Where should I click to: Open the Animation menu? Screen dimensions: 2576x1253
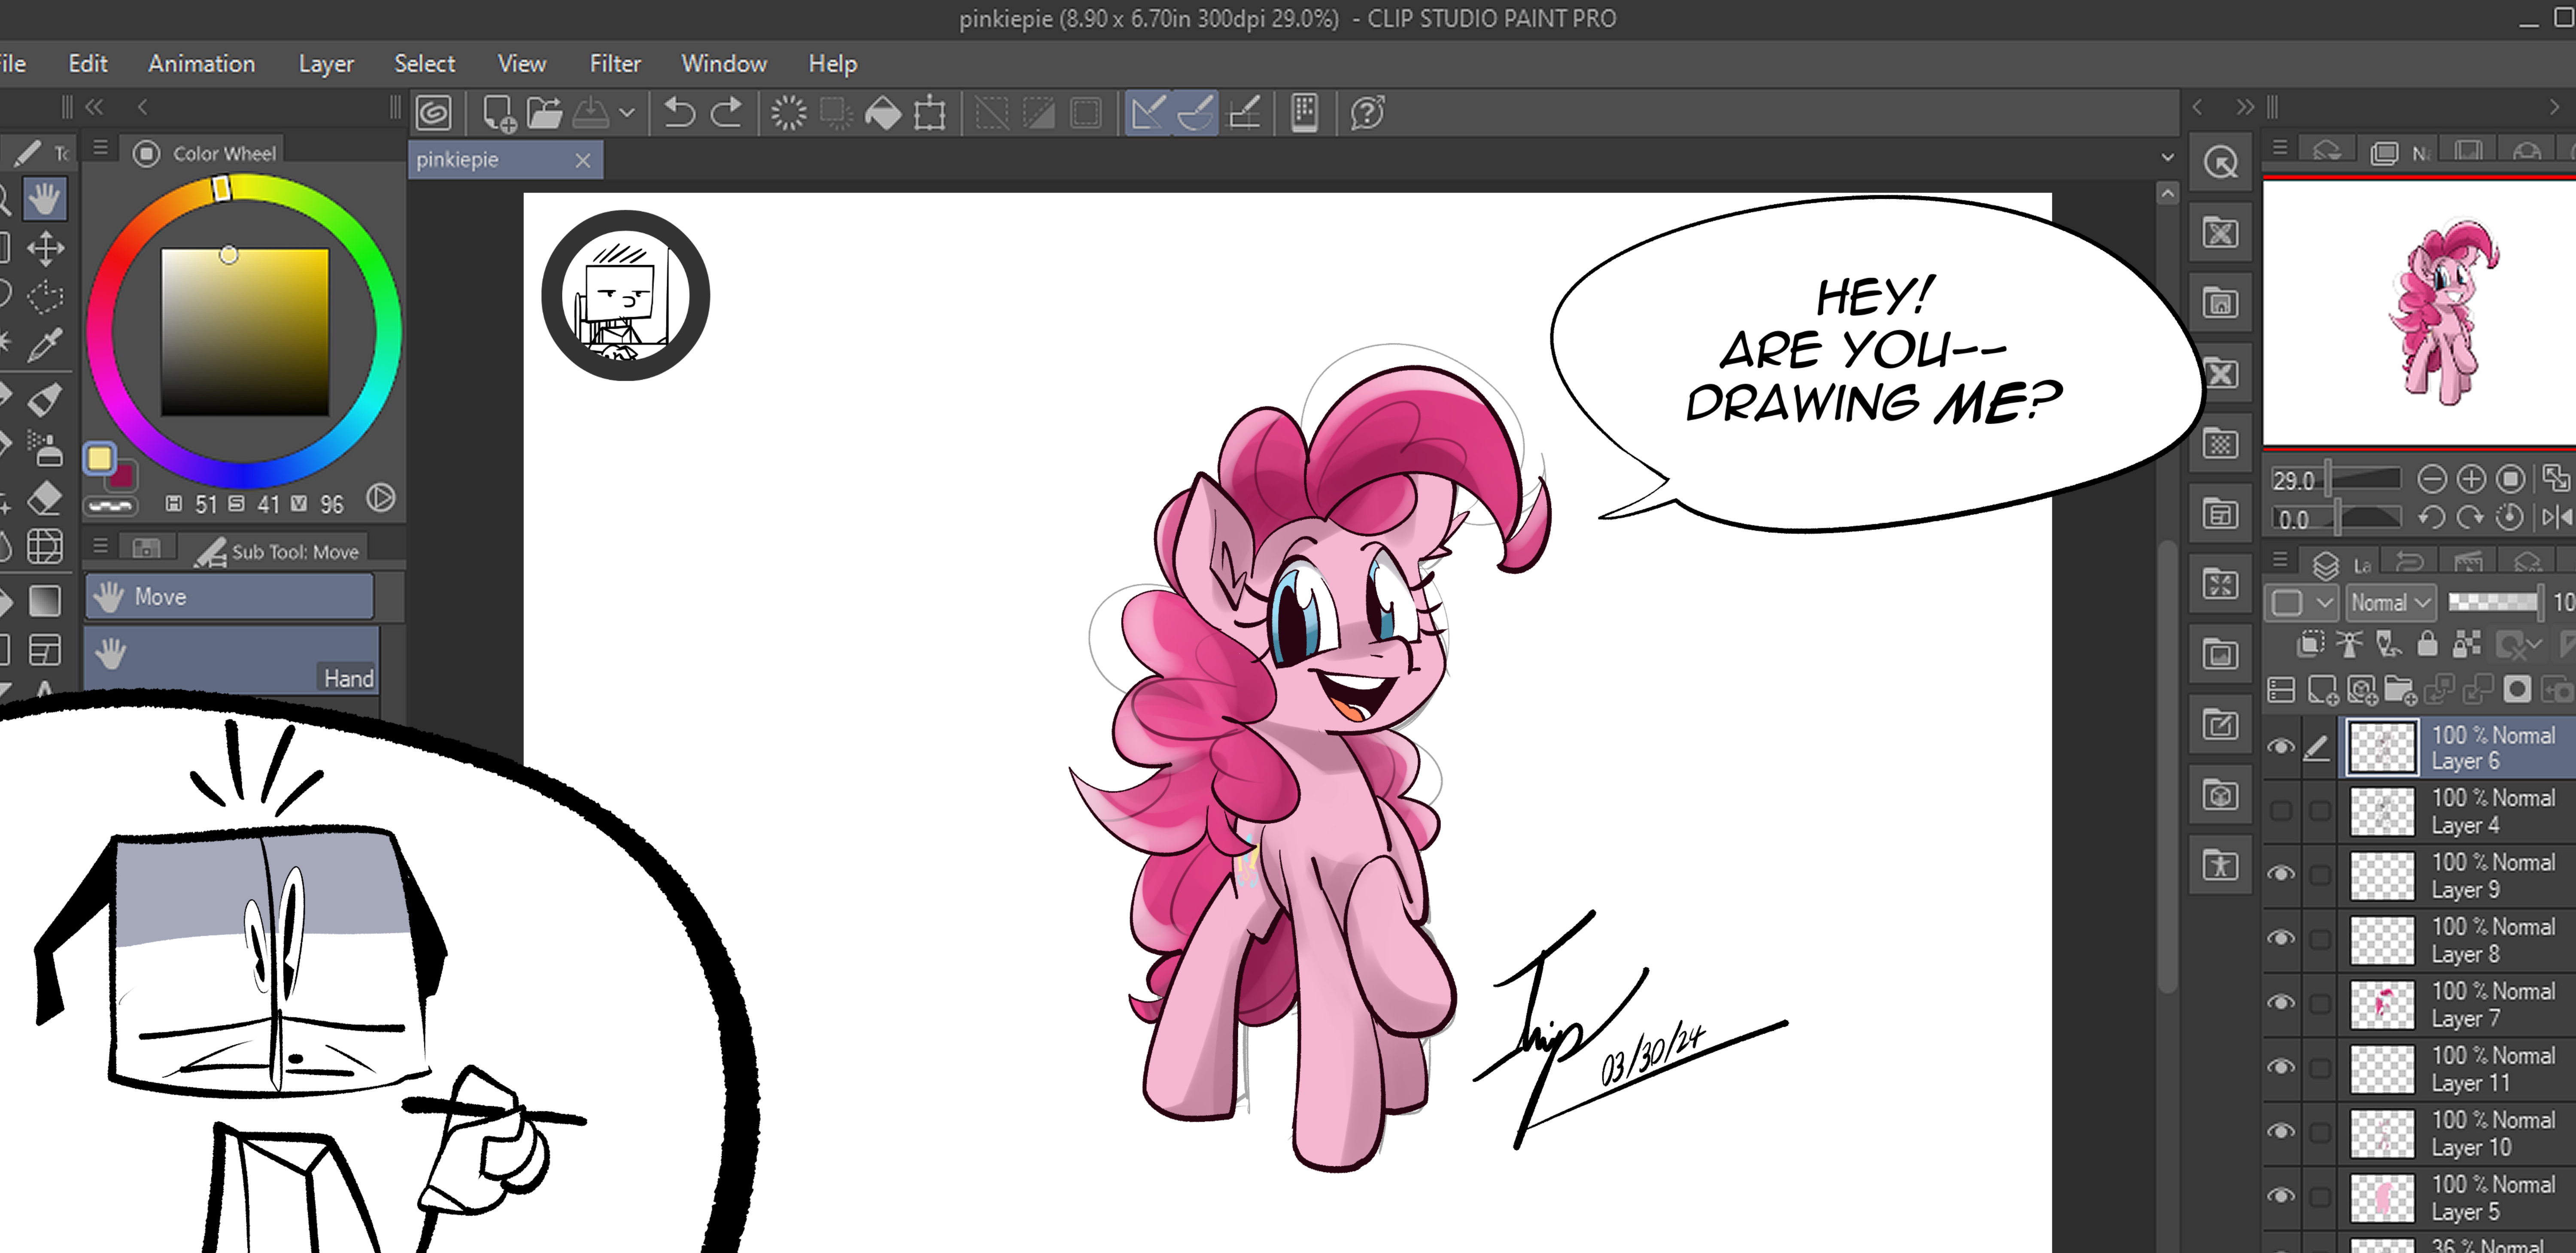point(201,64)
